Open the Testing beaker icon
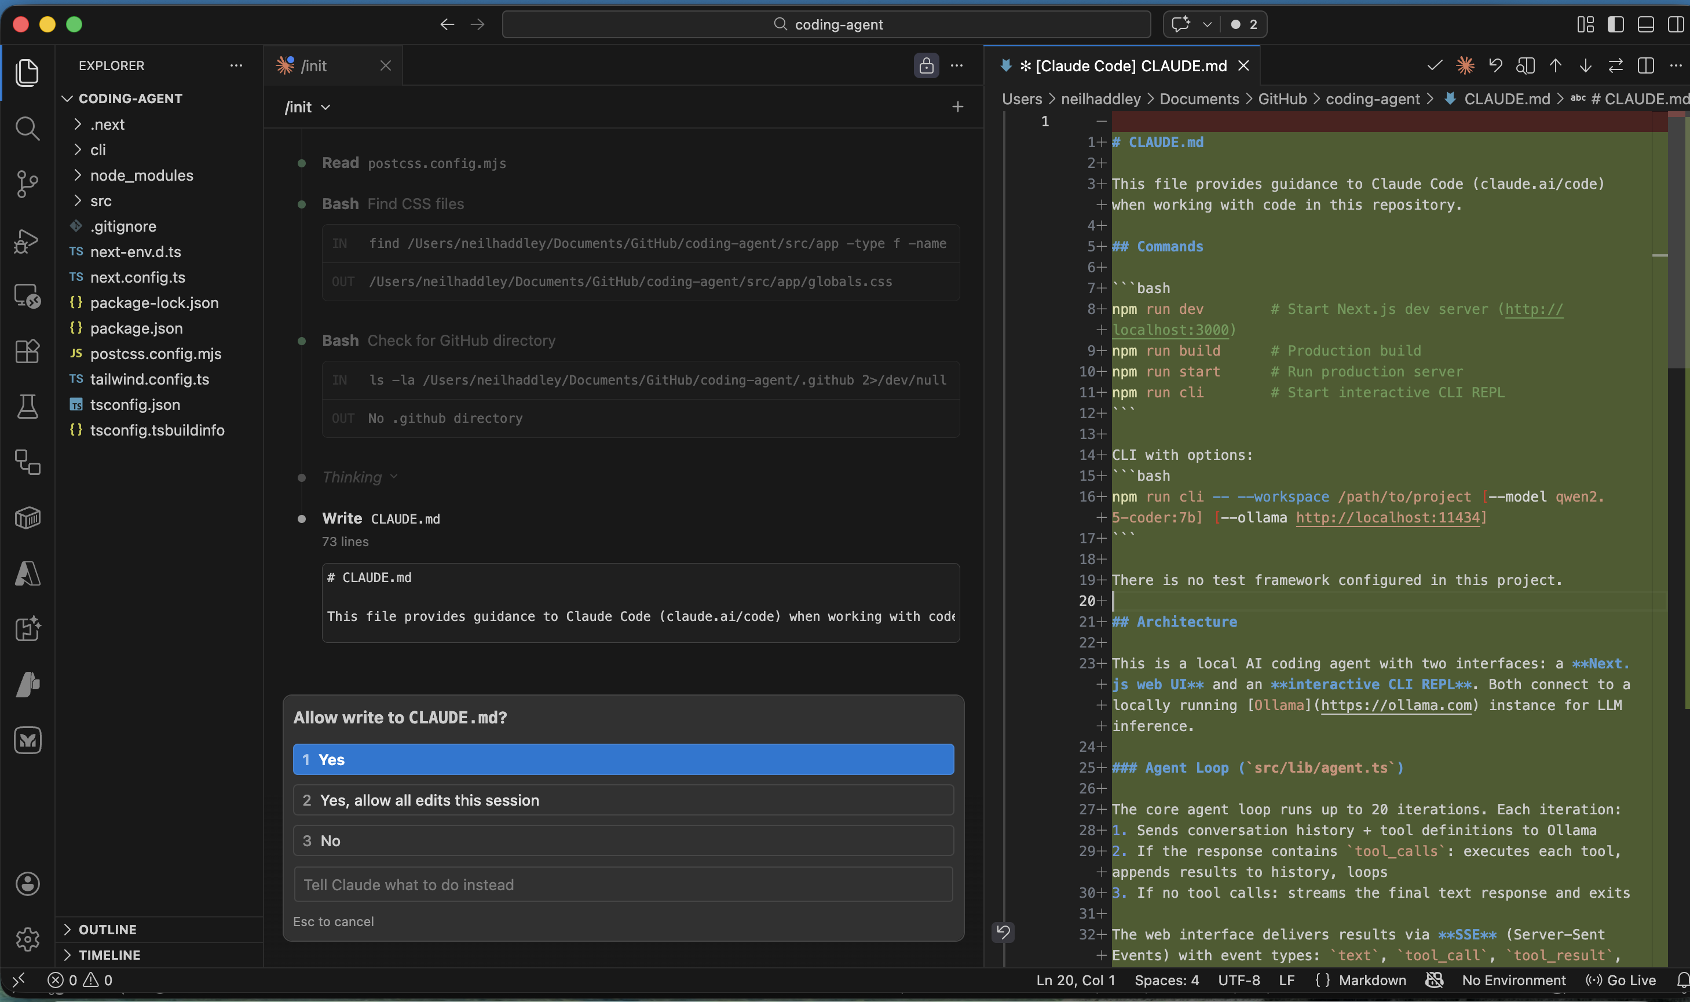Image resolution: width=1690 pixels, height=1002 pixels. click(27, 406)
